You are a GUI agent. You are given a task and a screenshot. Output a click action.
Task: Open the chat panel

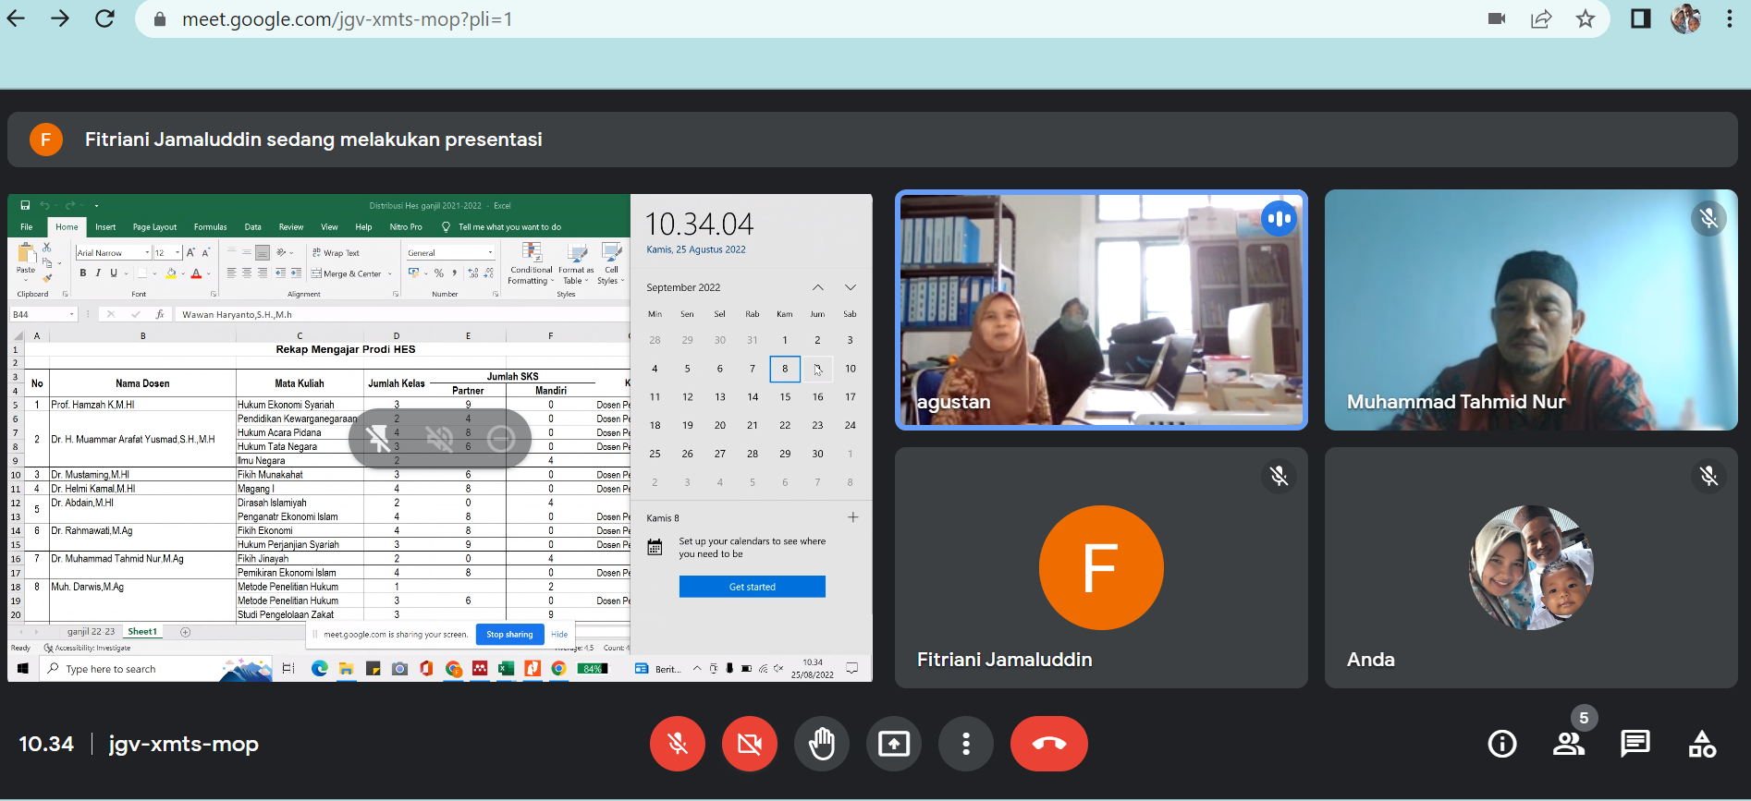tap(1635, 744)
